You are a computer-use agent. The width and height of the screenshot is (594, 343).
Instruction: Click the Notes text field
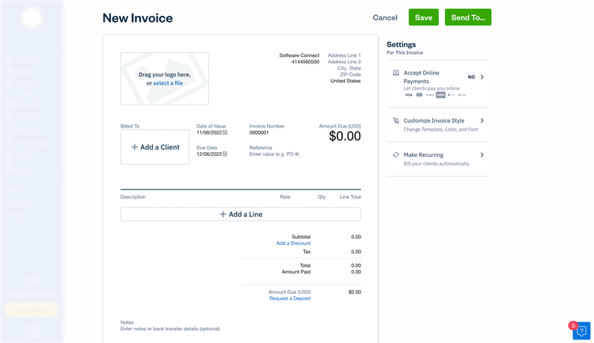click(x=170, y=329)
